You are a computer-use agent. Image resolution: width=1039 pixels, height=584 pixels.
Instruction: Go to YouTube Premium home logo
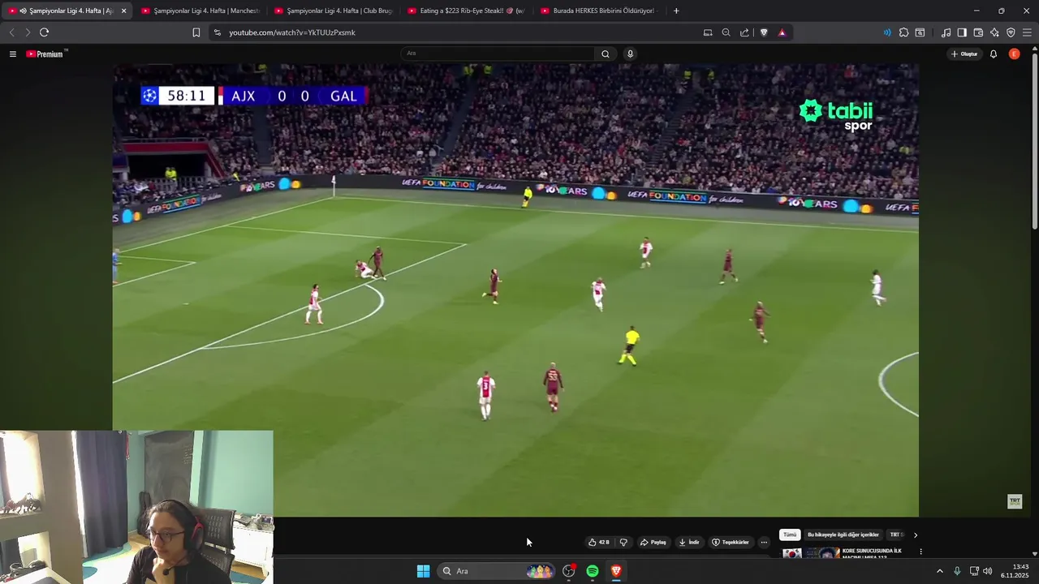click(x=46, y=54)
